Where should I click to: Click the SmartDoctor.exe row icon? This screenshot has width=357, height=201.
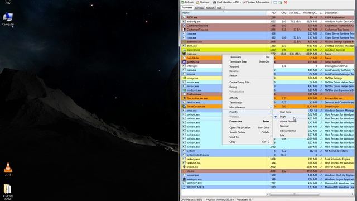tap(184, 107)
